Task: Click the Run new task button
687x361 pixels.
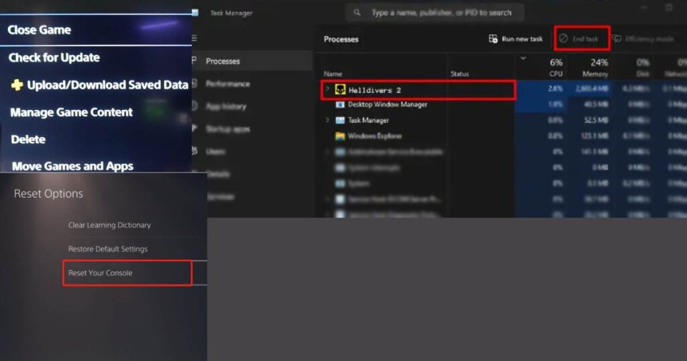Action: [515, 39]
